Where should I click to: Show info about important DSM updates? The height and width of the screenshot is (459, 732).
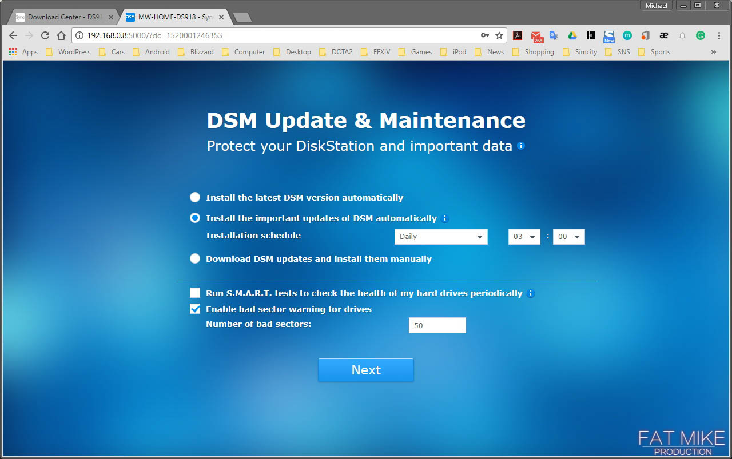[445, 218]
